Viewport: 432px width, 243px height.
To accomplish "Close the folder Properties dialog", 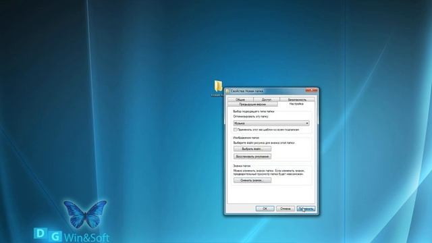I will tap(312, 90).
